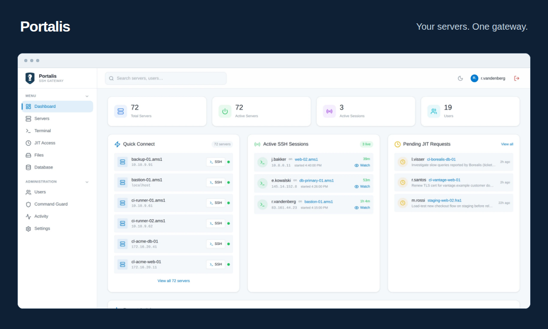
Task: Select the 72 Total Servers count
Action: click(x=135, y=107)
